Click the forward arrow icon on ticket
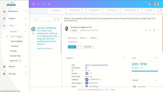 (x=150, y=30)
